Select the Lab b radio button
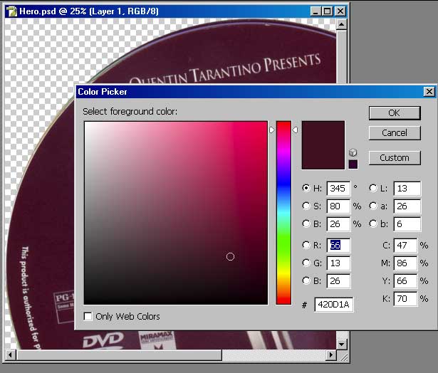The height and width of the screenshot is (373, 438). click(x=373, y=224)
